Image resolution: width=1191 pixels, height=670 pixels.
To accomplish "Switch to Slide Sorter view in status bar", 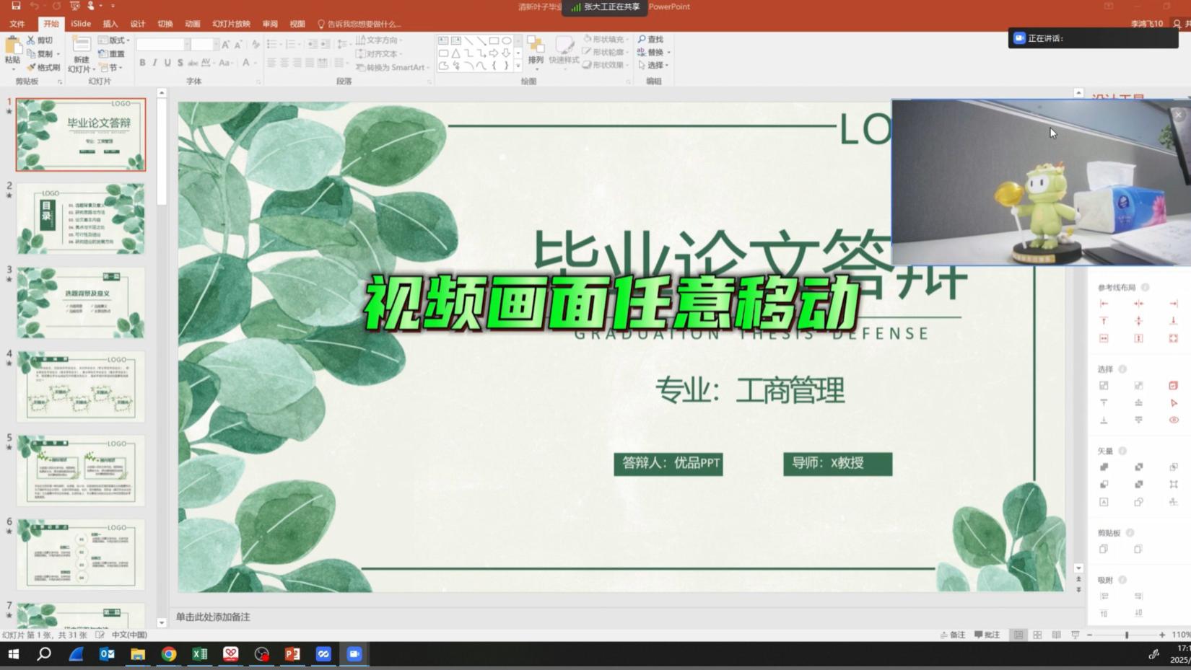I will coord(1038,635).
